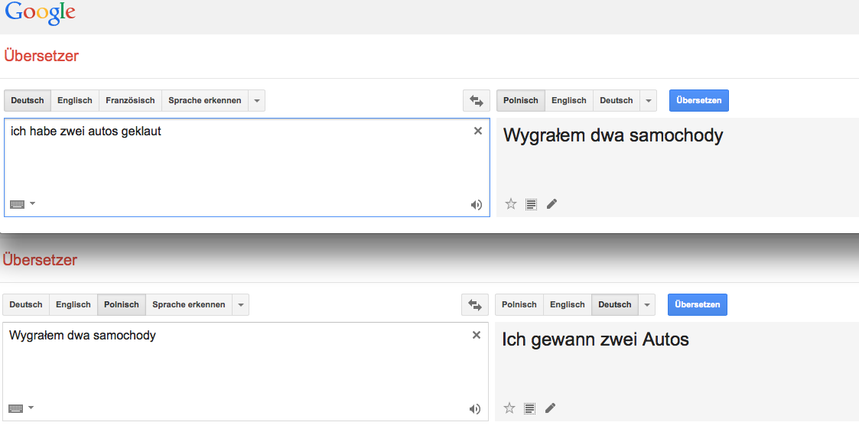Expand the lower source language dropdown arrow
859x432 pixels.
(x=241, y=304)
